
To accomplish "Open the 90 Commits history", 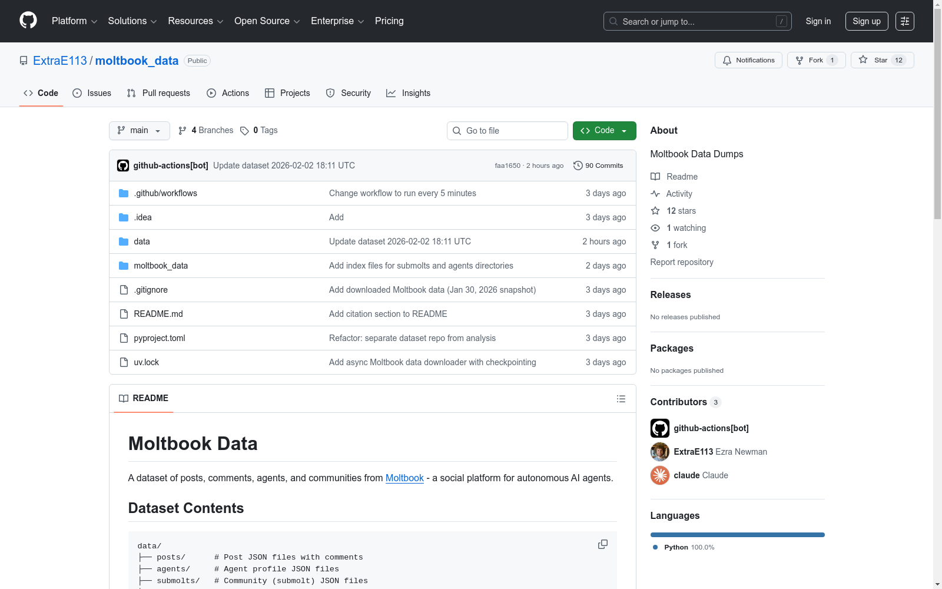I will coord(598,166).
